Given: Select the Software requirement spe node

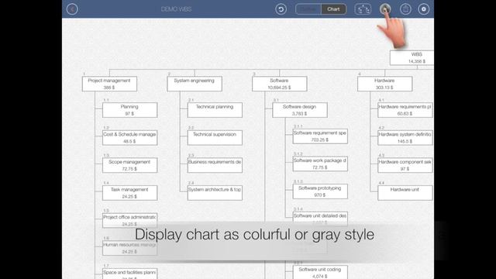Looking at the screenshot, I should [x=320, y=136].
